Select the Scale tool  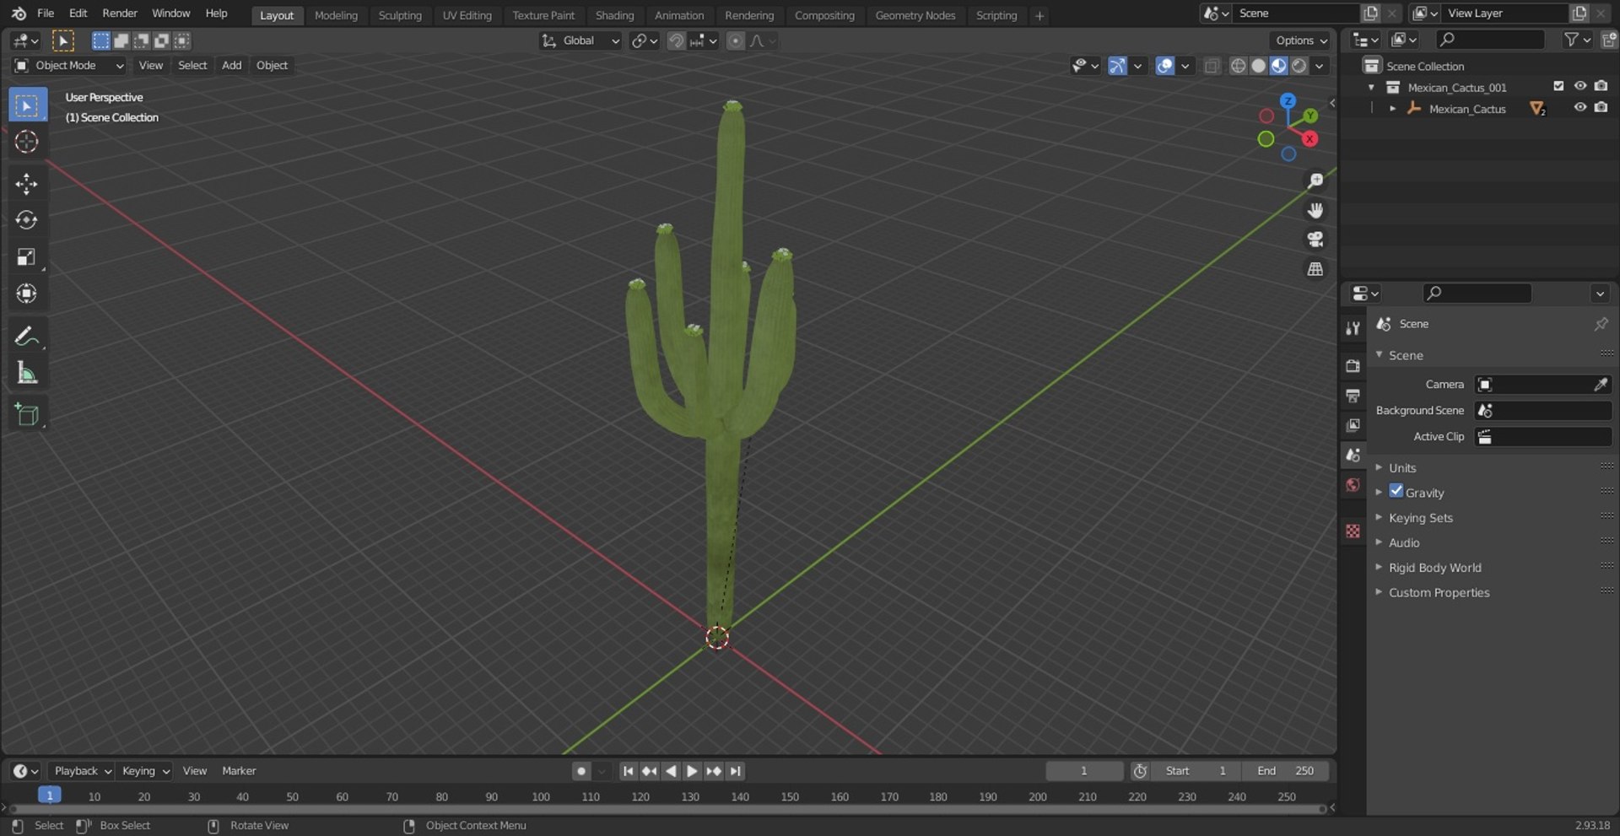26,257
